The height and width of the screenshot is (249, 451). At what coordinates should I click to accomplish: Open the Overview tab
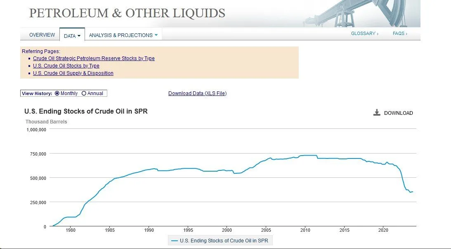click(42, 35)
